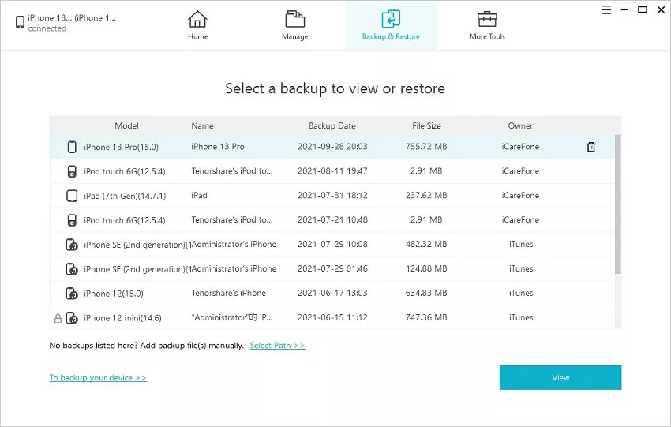The image size is (671, 427).
Task: Click lock icon beside iPhone 12 mini
Action: pyautogui.click(x=57, y=318)
